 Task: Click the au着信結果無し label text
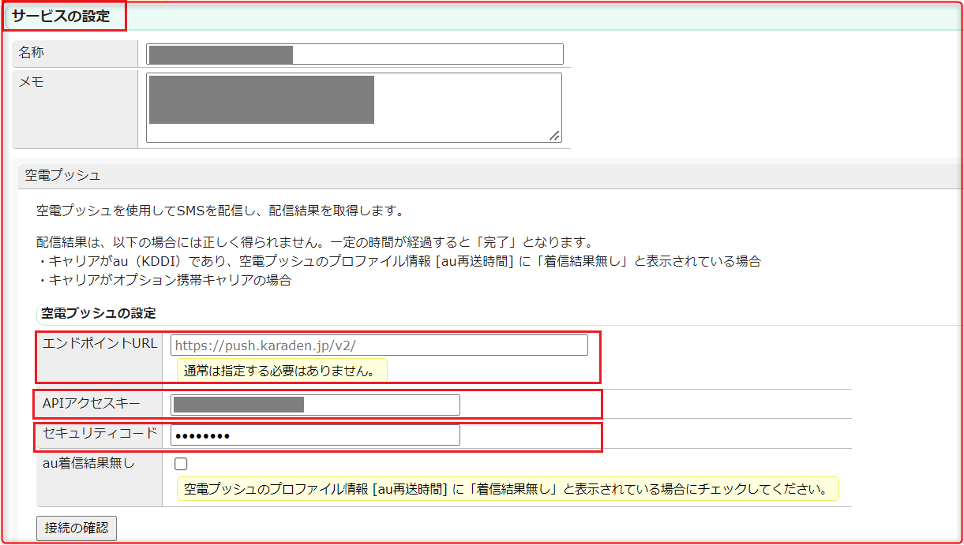click(x=88, y=464)
